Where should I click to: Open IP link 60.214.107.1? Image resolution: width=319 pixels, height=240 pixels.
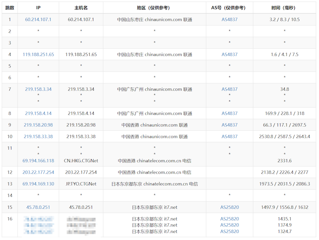(x=38, y=20)
